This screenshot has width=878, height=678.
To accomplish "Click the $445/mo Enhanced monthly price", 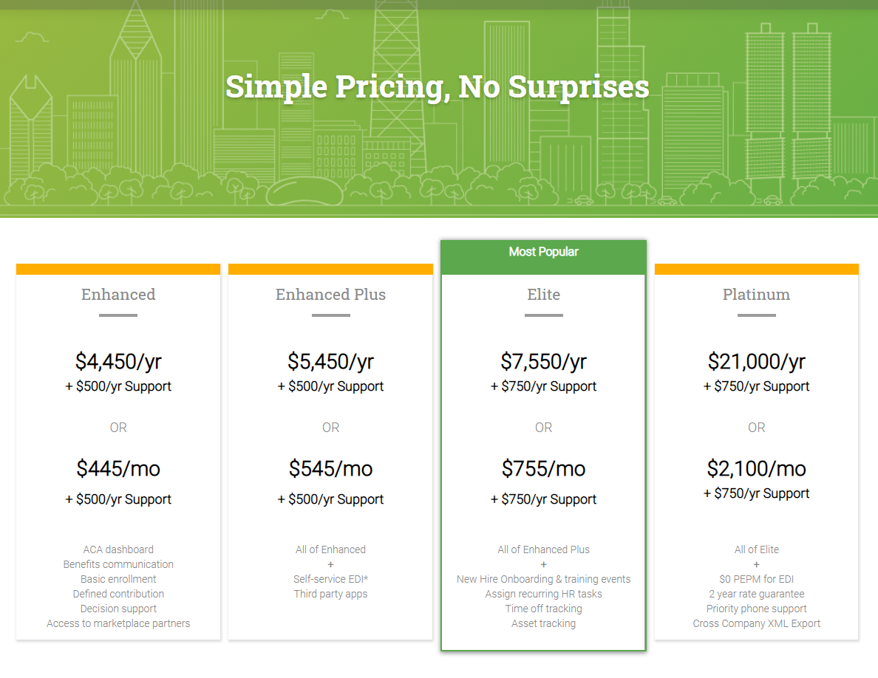I will click(118, 468).
